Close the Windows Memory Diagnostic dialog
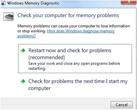Screen dimensions: 137x110 pyautogui.click(x=129, y=2)
